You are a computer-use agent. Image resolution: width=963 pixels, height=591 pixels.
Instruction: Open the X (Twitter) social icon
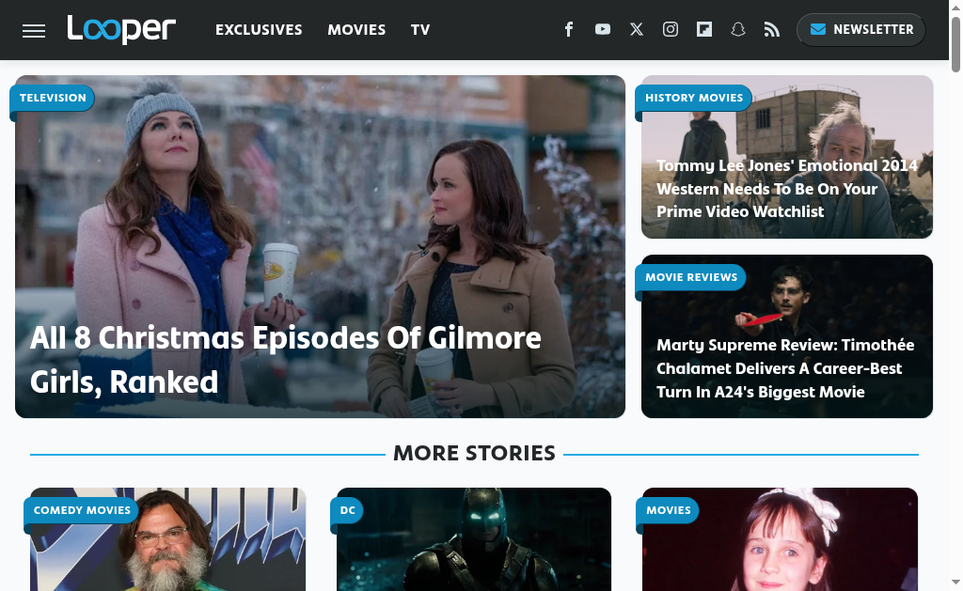(637, 29)
